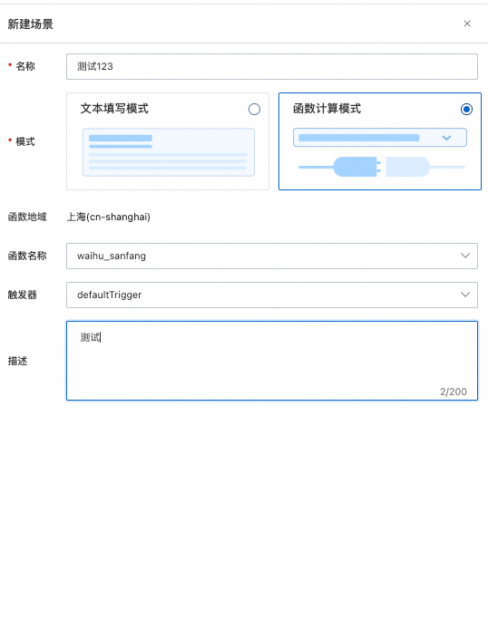Image resolution: width=488 pixels, height=629 pixels.
Task: Select the 函数计算模式 radio button
Action: point(466,109)
